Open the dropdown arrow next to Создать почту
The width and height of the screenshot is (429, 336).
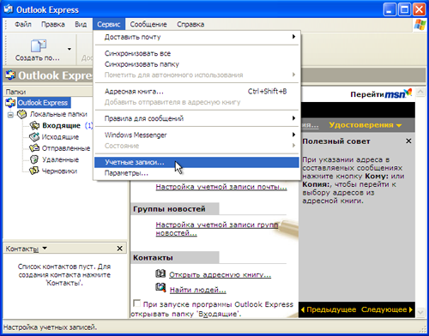pyautogui.click(x=69, y=49)
